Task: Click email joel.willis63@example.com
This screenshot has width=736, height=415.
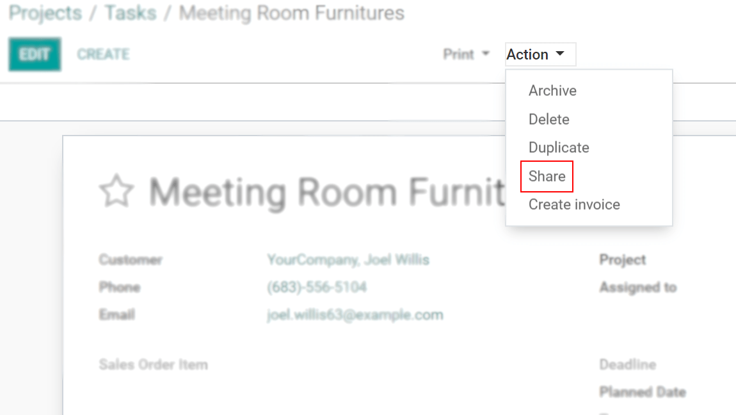Action: (355, 315)
